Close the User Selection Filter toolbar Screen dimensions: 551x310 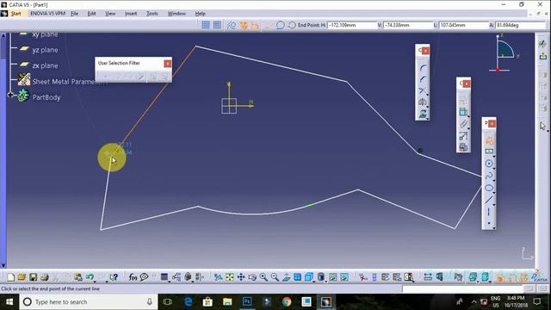[x=168, y=63]
